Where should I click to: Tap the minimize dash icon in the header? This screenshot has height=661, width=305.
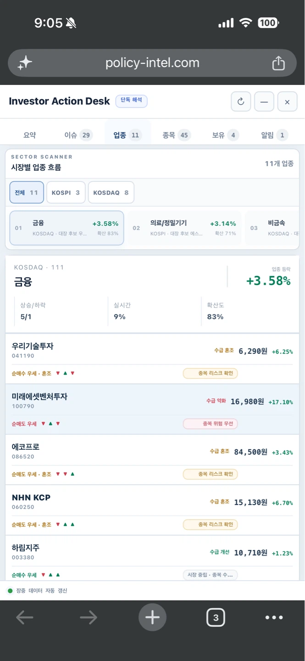(264, 101)
